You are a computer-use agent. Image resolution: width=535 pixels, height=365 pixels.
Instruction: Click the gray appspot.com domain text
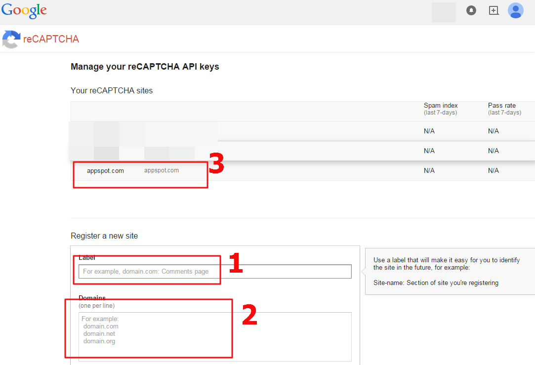(x=162, y=170)
